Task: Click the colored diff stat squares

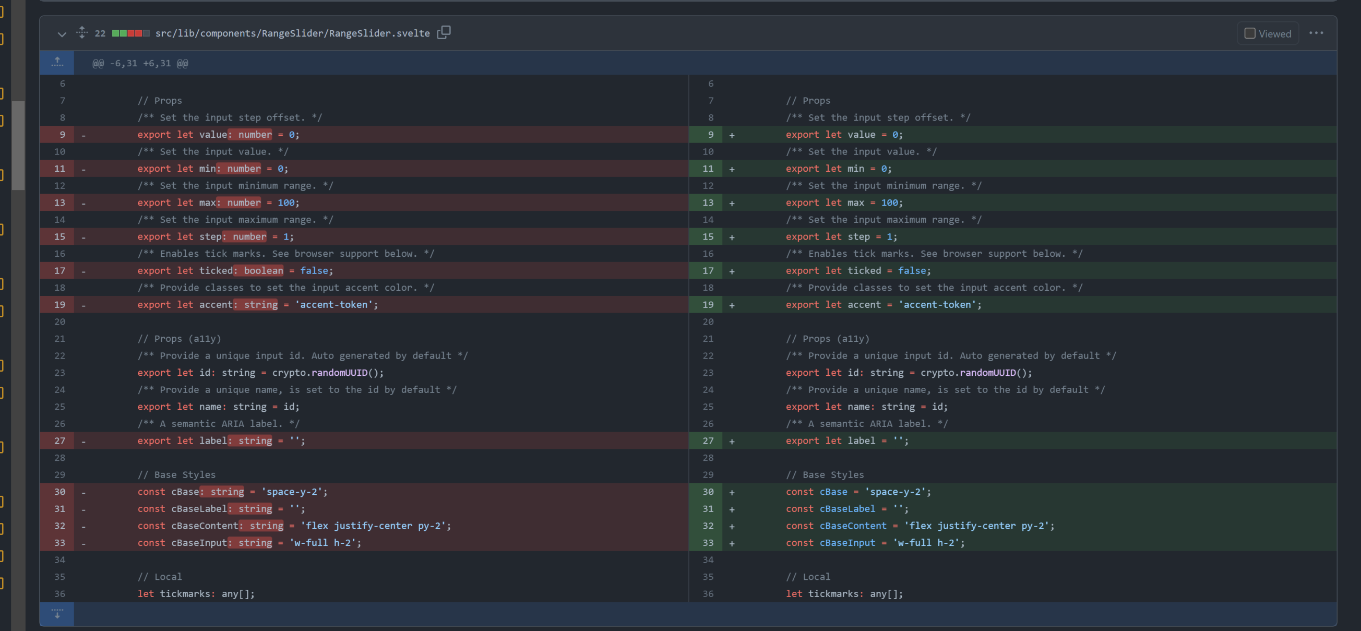Action: (129, 33)
